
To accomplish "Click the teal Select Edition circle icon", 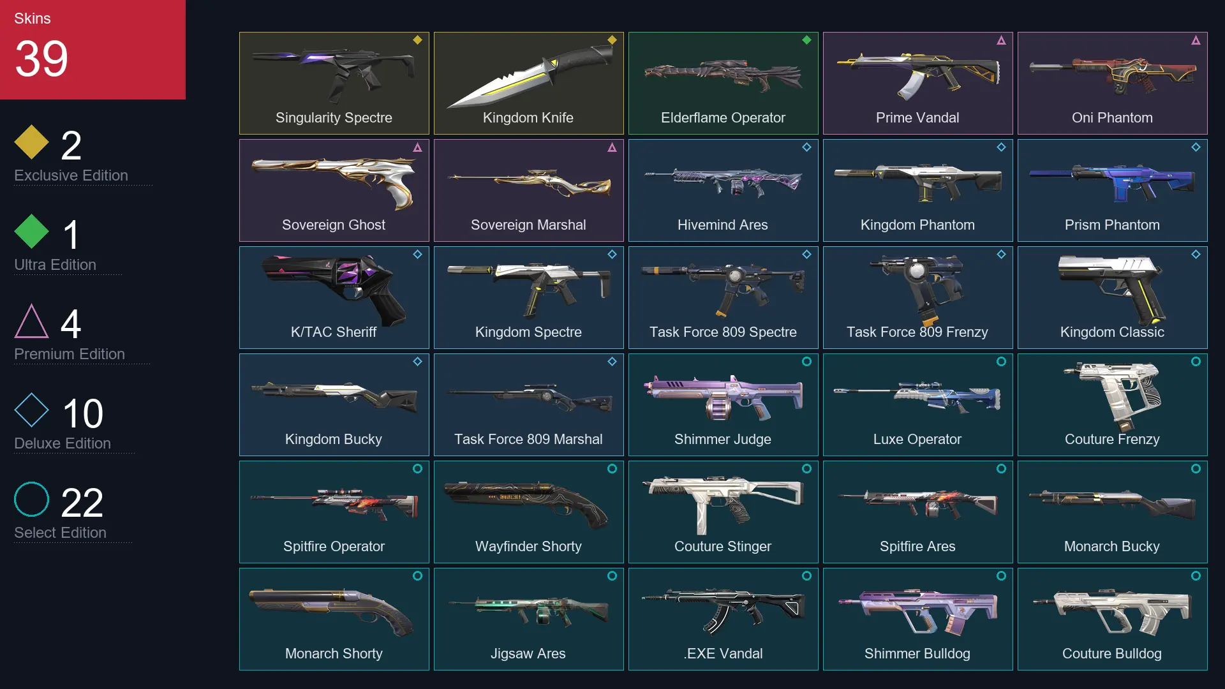I will point(31,499).
